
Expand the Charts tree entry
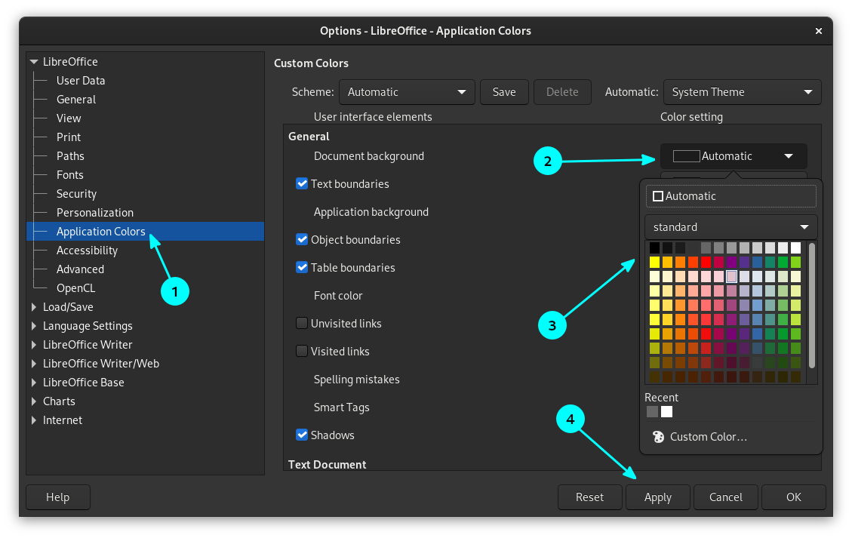pyautogui.click(x=33, y=401)
